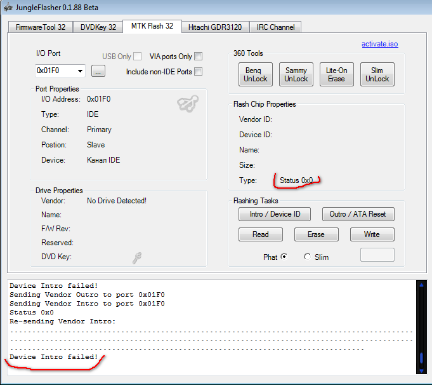The width and height of the screenshot is (432, 385).
Task: Click the Lite-On Erase button
Action: point(336,74)
